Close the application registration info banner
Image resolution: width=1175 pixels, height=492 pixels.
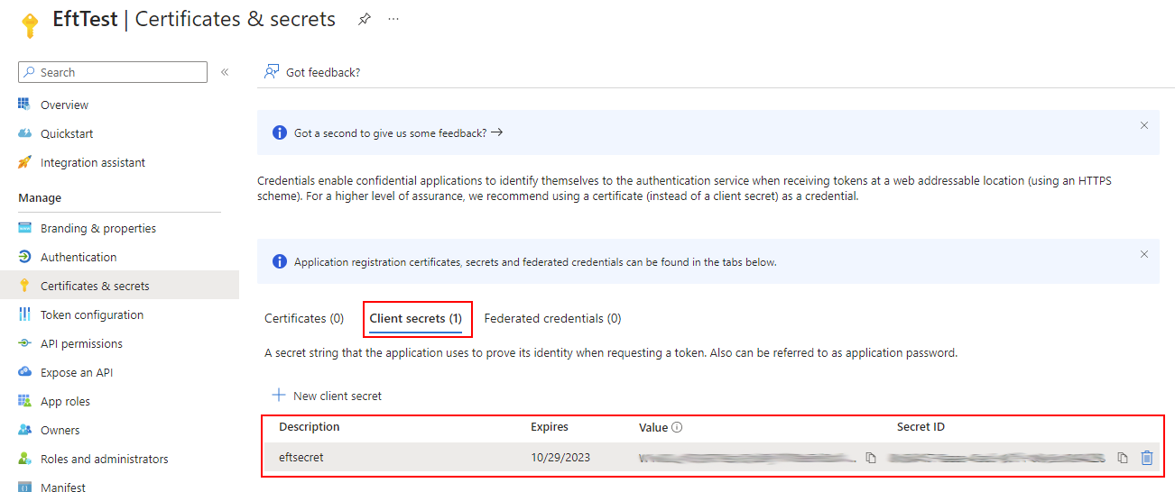1144,255
